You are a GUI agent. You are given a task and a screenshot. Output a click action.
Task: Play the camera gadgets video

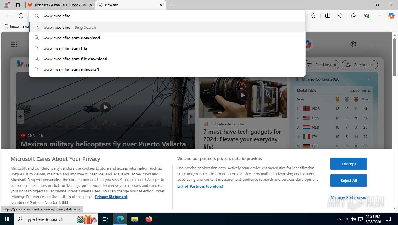pyautogui.click(x=243, y=95)
